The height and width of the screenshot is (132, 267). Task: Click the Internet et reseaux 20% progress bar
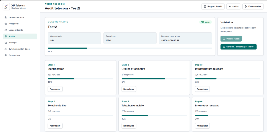coord(228,116)
